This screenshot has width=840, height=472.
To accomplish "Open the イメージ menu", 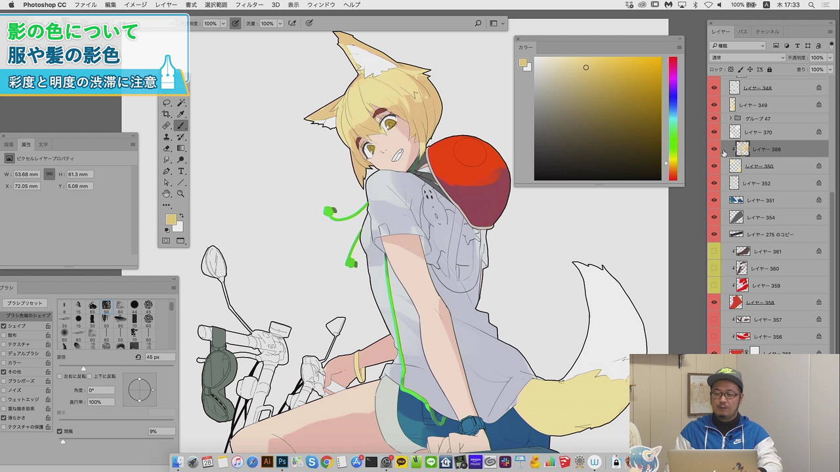I will click(136, 5).
